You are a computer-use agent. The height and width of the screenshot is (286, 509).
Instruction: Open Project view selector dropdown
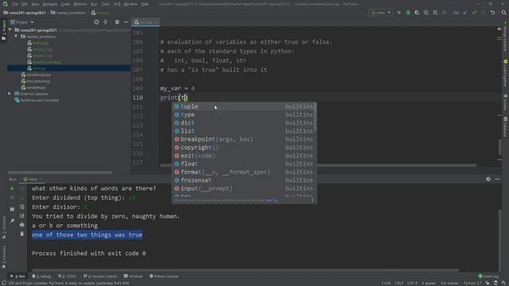pyautogui.click(x=22, y=22)
